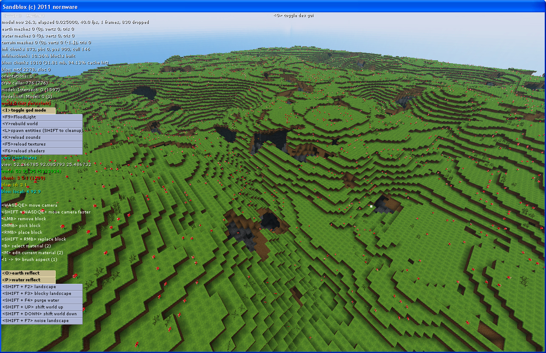This screenshot has width=546, height=353.
Task: Click the 'model::inf::Model: 0 (0)' line
Action: tap(27, 97)
